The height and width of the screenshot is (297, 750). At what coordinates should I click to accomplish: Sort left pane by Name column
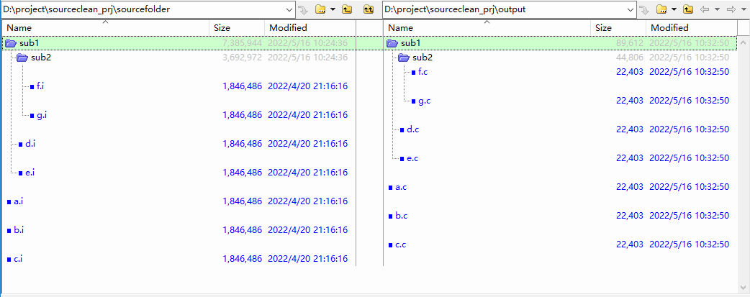(19, 27)
